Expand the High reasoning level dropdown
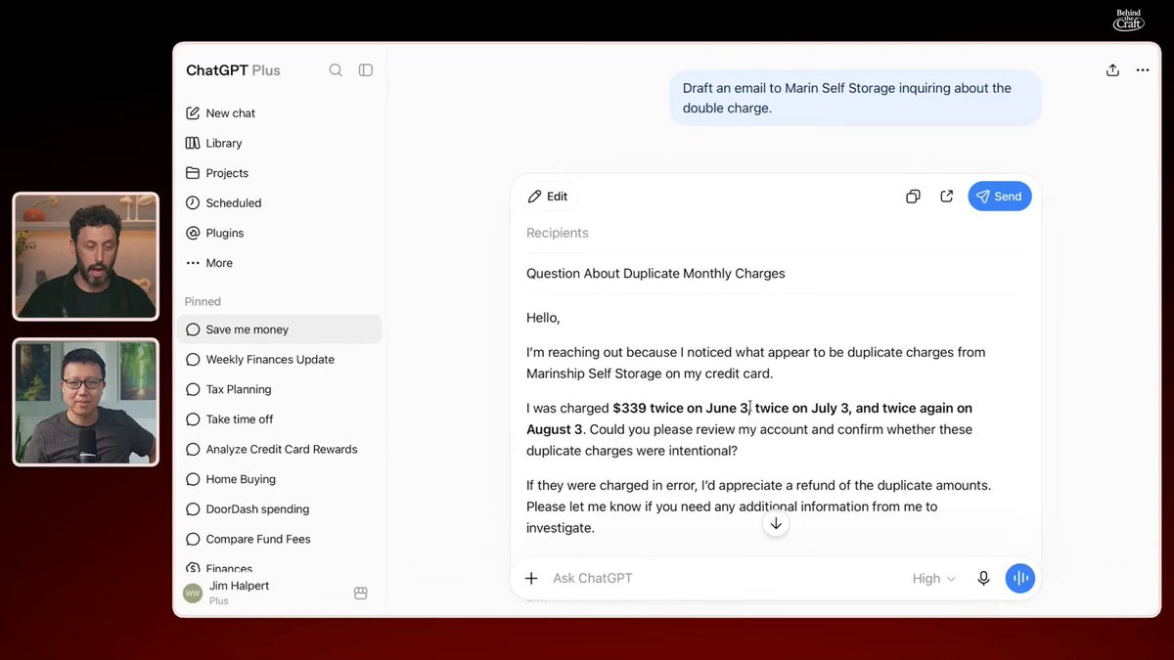This screenshot has height=660, width=1174. pyautogui.click(x=933, y=579)
